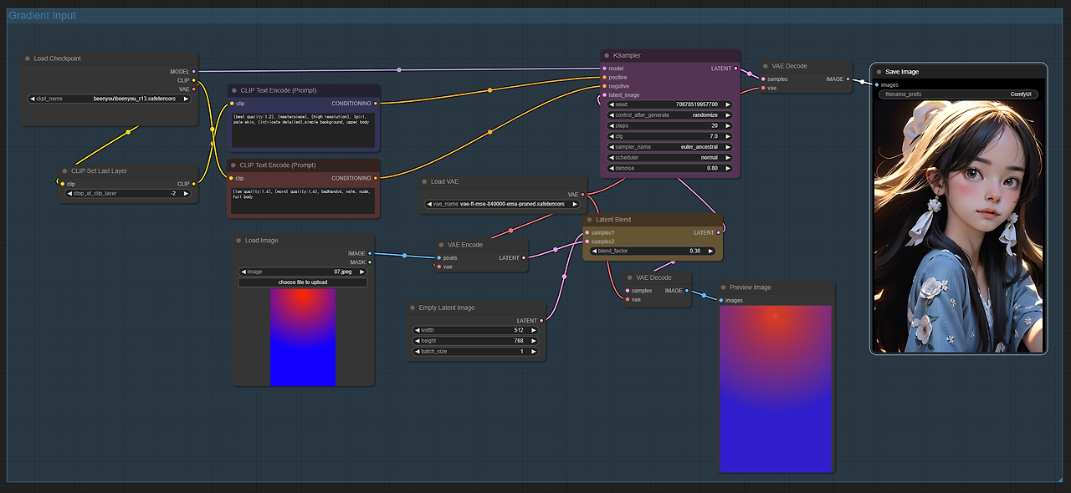Collapse the KSampler node using its title dot

607,55
